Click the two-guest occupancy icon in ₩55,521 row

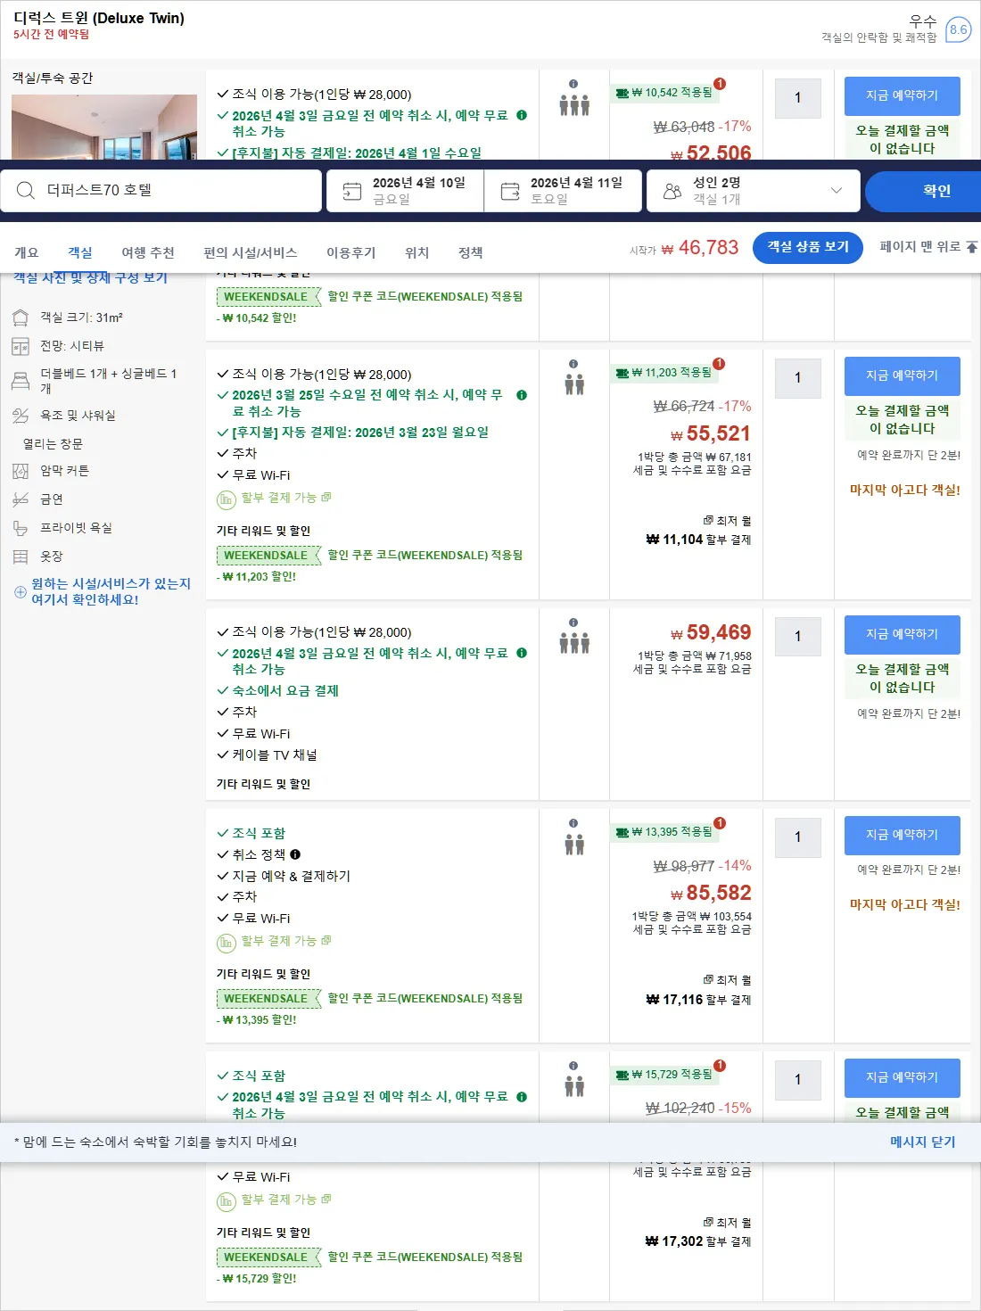(574, 384)
